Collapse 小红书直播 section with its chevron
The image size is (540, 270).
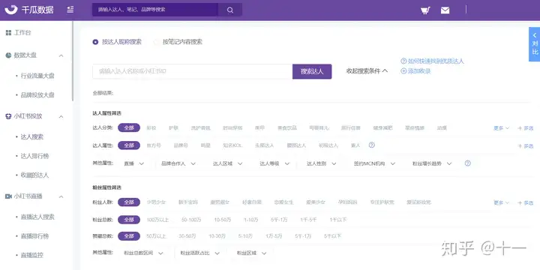61,196
